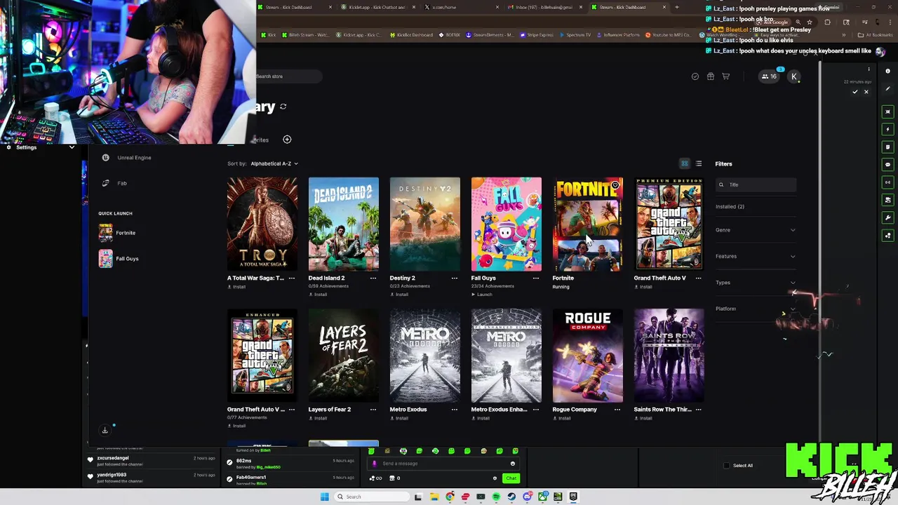898x505 pixels.
Task: Launch Fortnite from Quick Launch
Action: click(118, 233)
